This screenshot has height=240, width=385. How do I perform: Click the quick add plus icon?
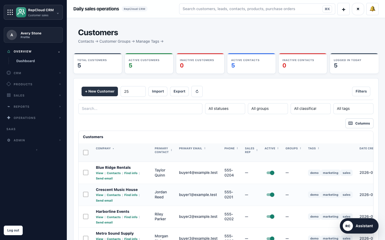click(344, 9)
